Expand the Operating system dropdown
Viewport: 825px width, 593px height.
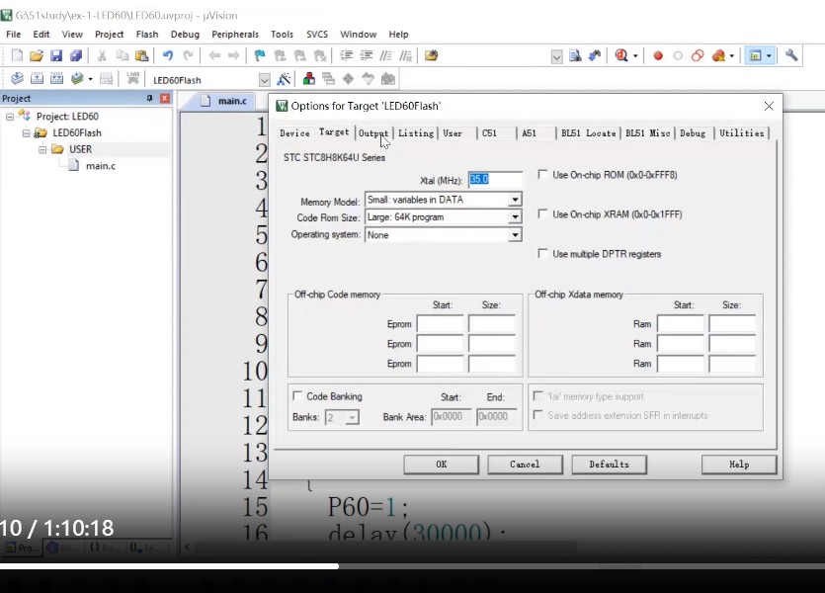pyautogui.click(x=514, y=235)
